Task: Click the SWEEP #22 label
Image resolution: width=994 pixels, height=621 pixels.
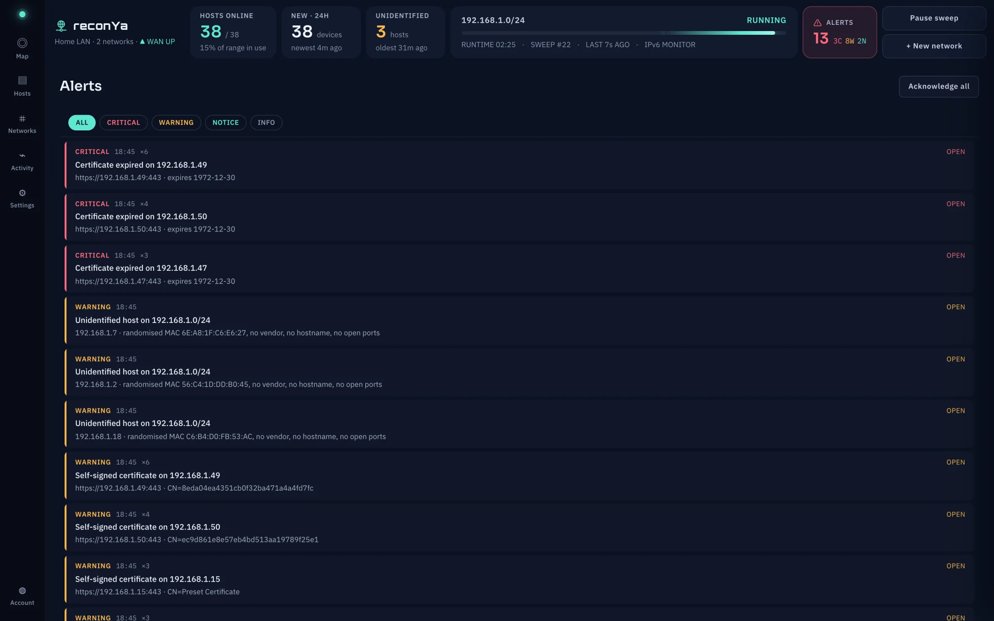Action: [550, 45]
